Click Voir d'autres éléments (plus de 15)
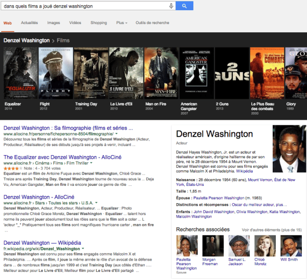 (x=272, y=230)
